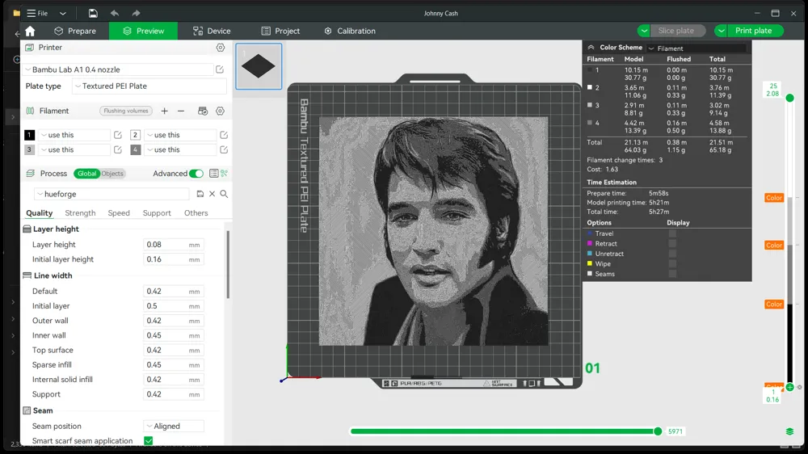Toggle Unretract display checkbox
Image resolution: width=808 pixels, height=454 pixels.
click(672, 254)
